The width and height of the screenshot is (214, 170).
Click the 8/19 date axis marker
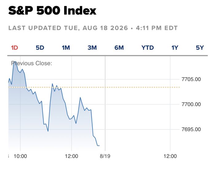[105, 156]
